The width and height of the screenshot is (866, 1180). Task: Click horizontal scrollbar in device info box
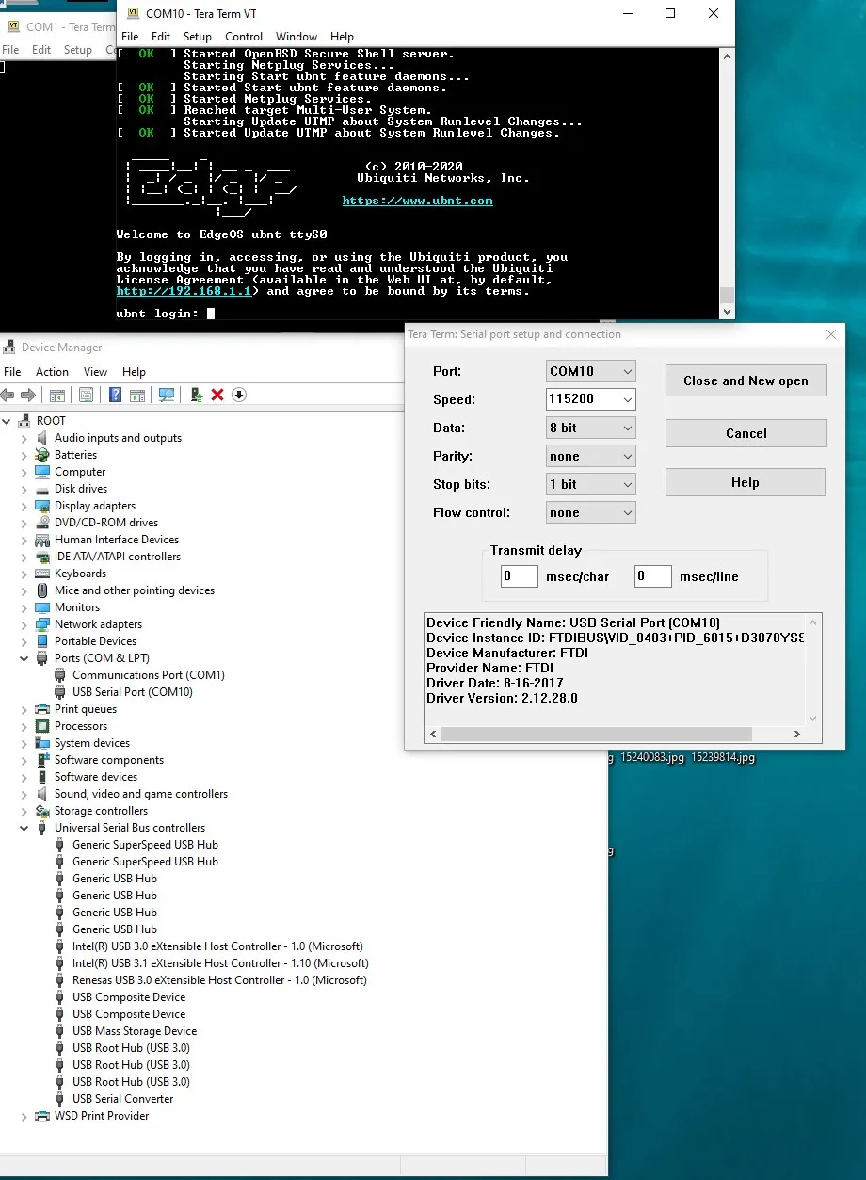596,734
